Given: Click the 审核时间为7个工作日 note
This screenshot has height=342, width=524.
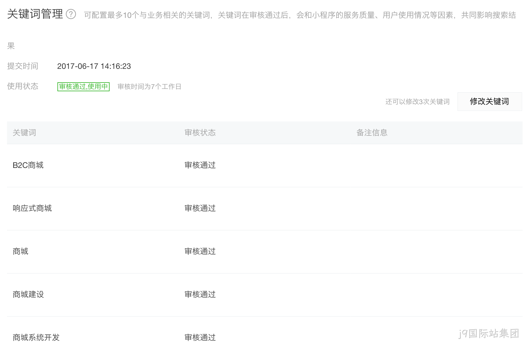Looking at the screenshot, I should (149, 86).
